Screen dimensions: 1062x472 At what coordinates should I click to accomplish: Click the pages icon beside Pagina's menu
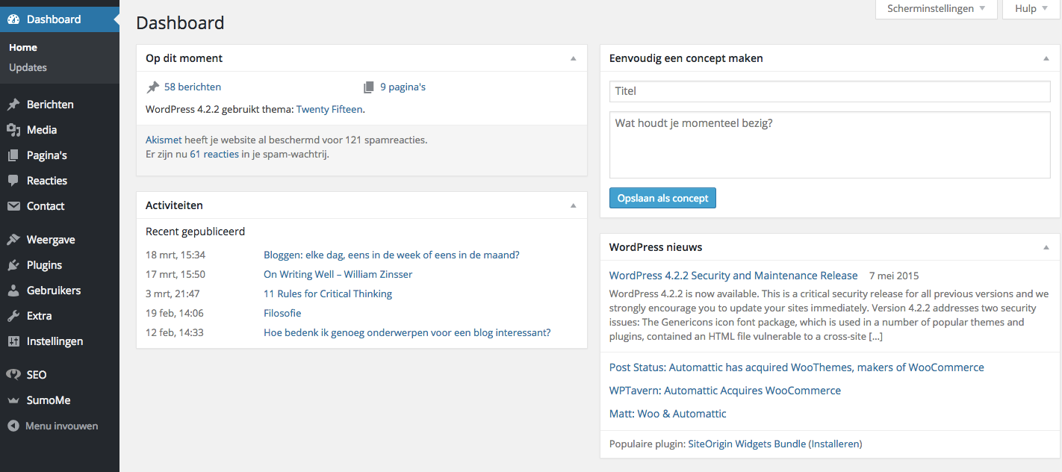pos(13,155)
